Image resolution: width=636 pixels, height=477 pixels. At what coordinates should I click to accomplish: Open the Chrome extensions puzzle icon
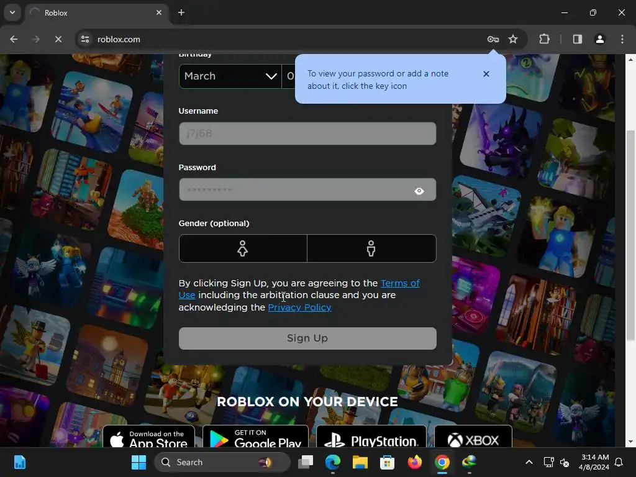click(544, 39)
